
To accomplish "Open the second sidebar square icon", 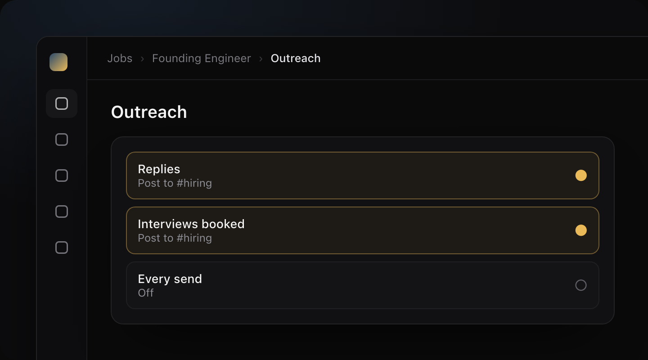I will 62,139.
